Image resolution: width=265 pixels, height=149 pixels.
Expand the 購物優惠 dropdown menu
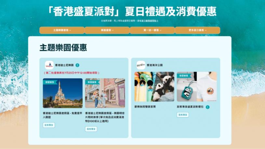click(107, 30)
